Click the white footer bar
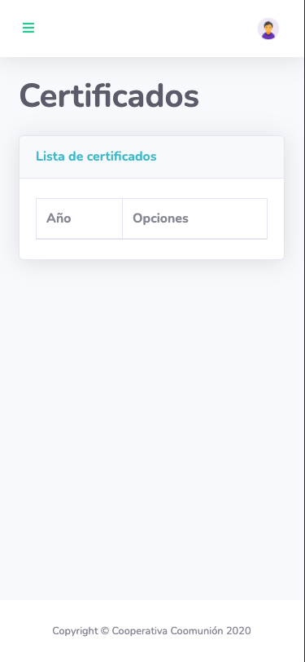 click(153, 631)
